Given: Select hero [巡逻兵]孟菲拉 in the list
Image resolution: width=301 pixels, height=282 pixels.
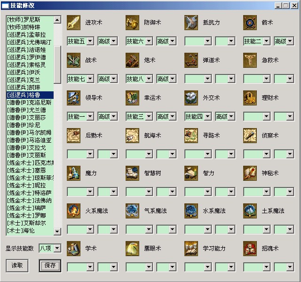Looking at the screenshot, I should pyautogui.click(x=30, y=34).
